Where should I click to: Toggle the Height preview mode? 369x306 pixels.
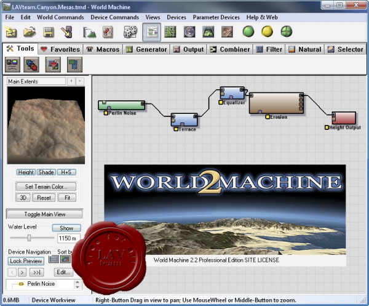(26, 172)
